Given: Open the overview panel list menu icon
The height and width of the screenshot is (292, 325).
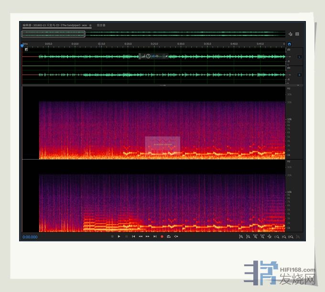Looking at the screenshot, I should tap(297, 34).
